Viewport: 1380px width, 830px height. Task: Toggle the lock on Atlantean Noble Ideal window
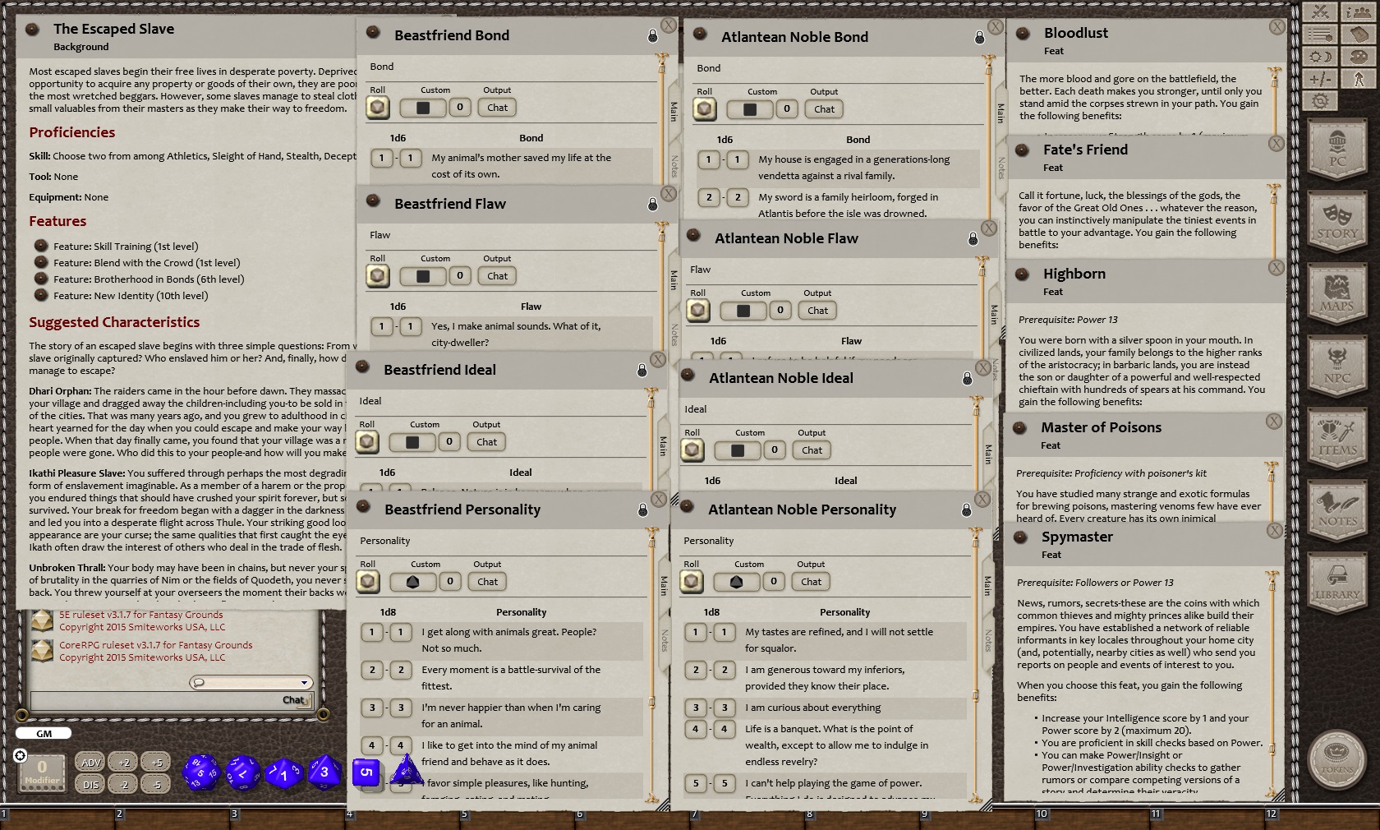click(969, 377)
